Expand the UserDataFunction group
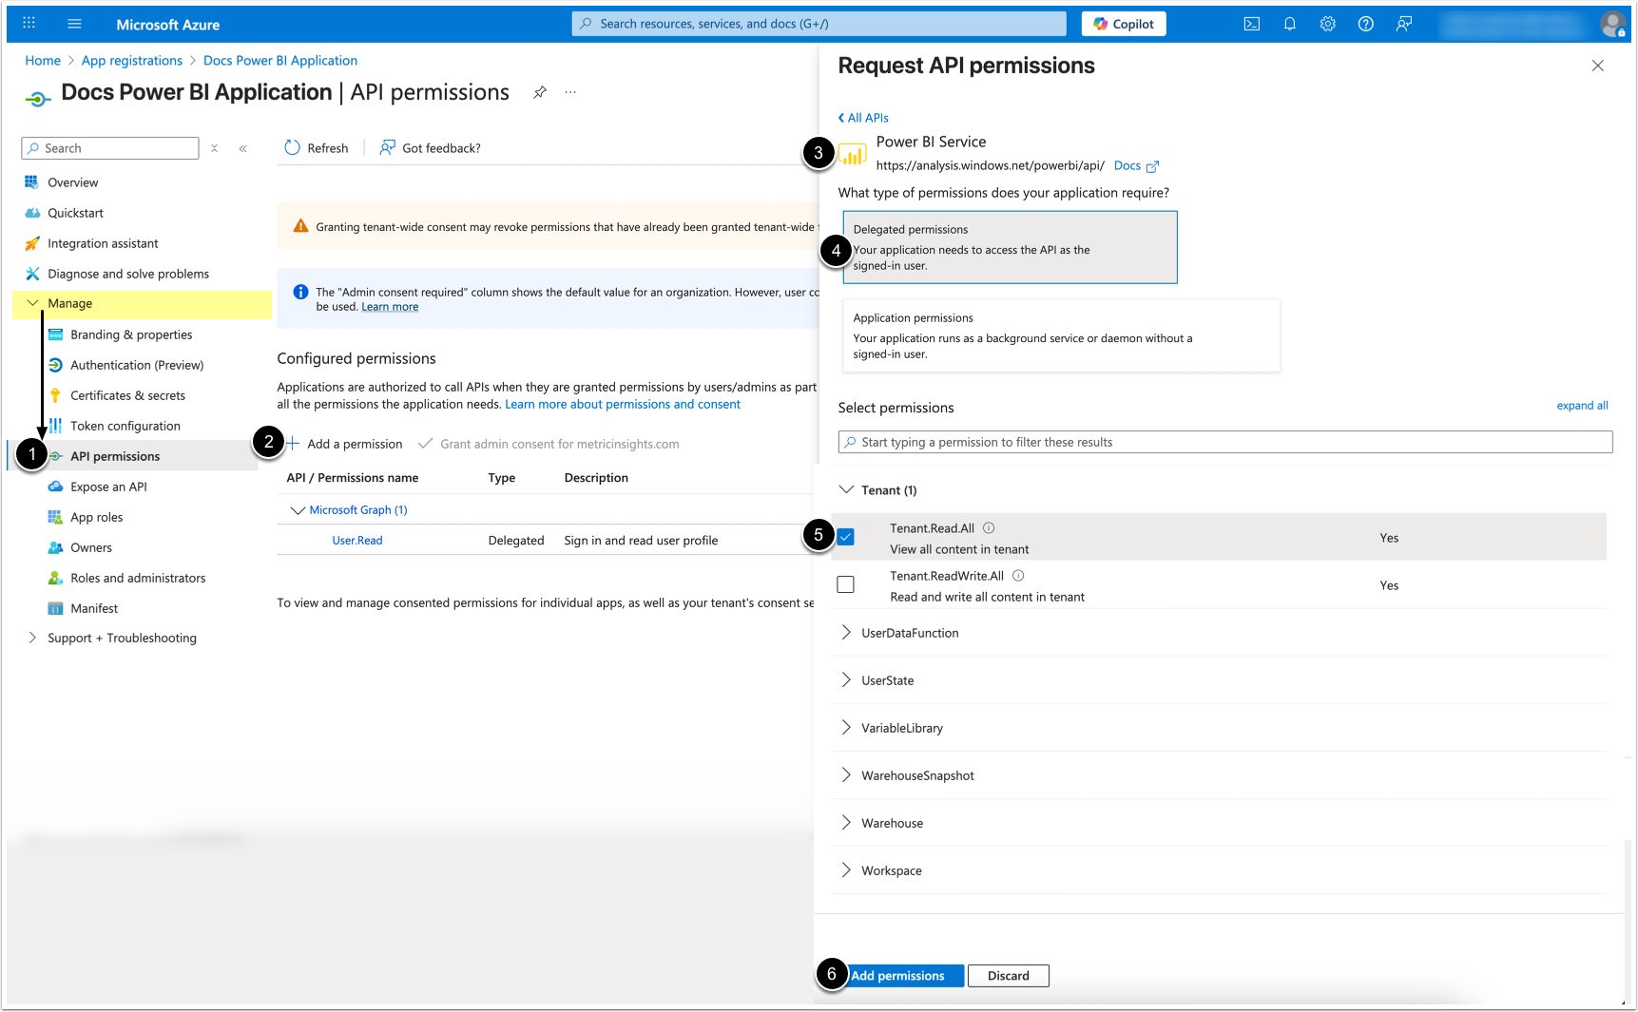The height and width of the screenshot is (1012, 1638). point(846,633)
